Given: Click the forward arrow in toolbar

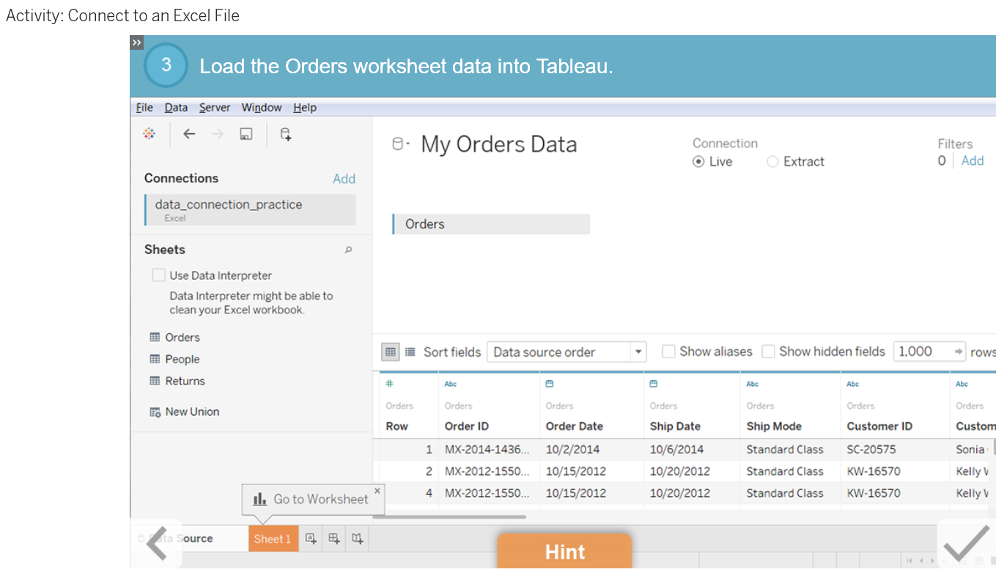Looking at the screenshot, I should [218, 133].
